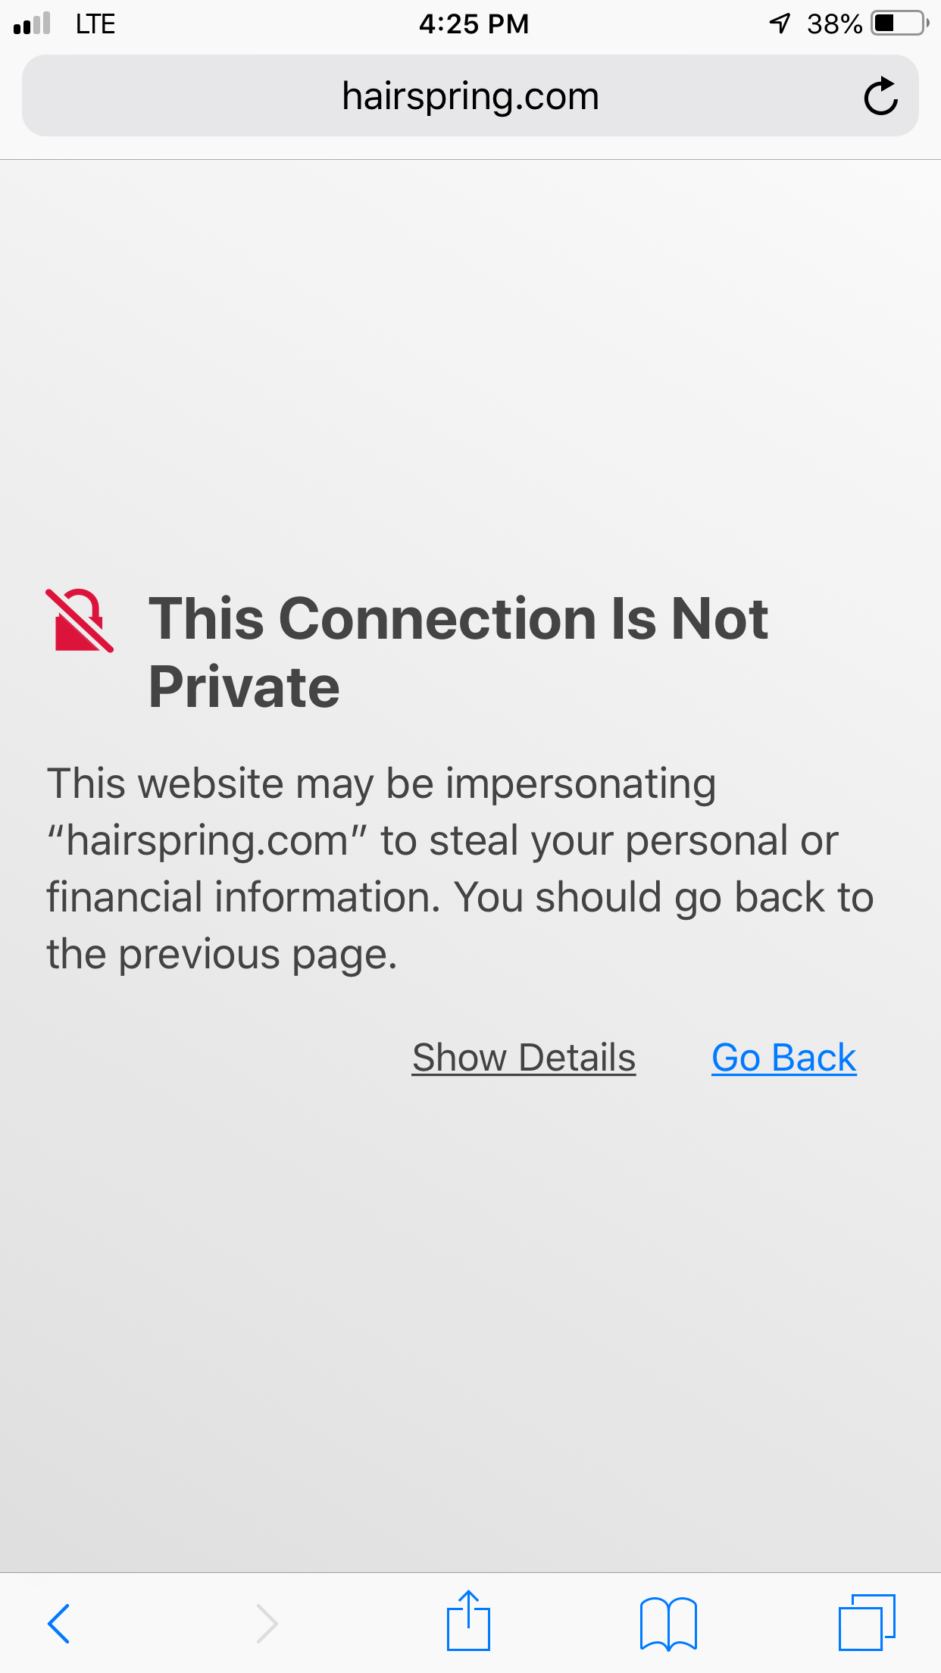Tap the battery icon in status bar

(900, 23)
